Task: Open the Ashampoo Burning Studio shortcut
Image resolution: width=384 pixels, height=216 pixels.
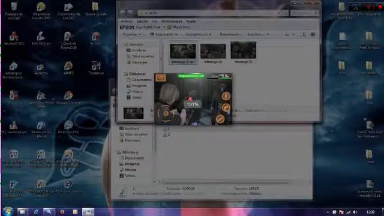Action: pyautogui.click(x=14, y=70)
